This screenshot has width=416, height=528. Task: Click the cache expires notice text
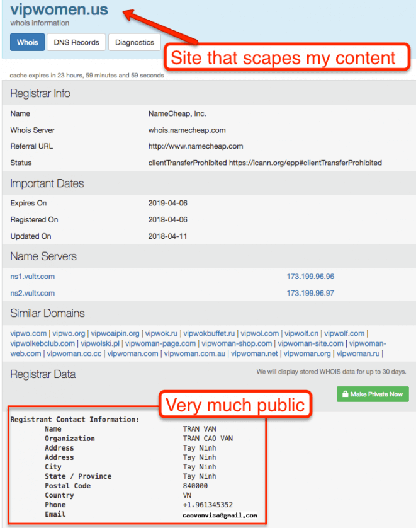87,76
